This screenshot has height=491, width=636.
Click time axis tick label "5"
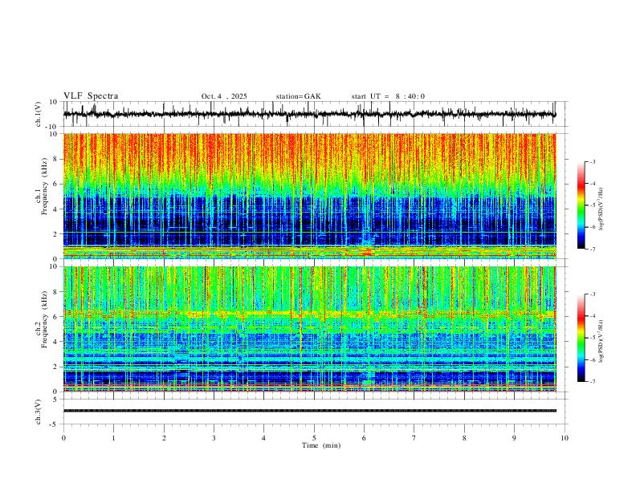click(314, 438)
